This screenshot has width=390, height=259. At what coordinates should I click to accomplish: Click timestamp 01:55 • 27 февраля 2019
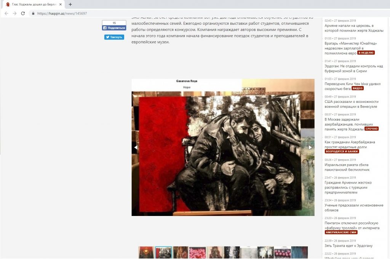(x=340, y=38)
